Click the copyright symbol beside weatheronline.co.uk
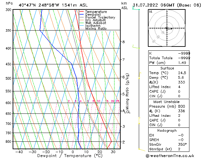204x158 pixels. click(x=149, y=155)
